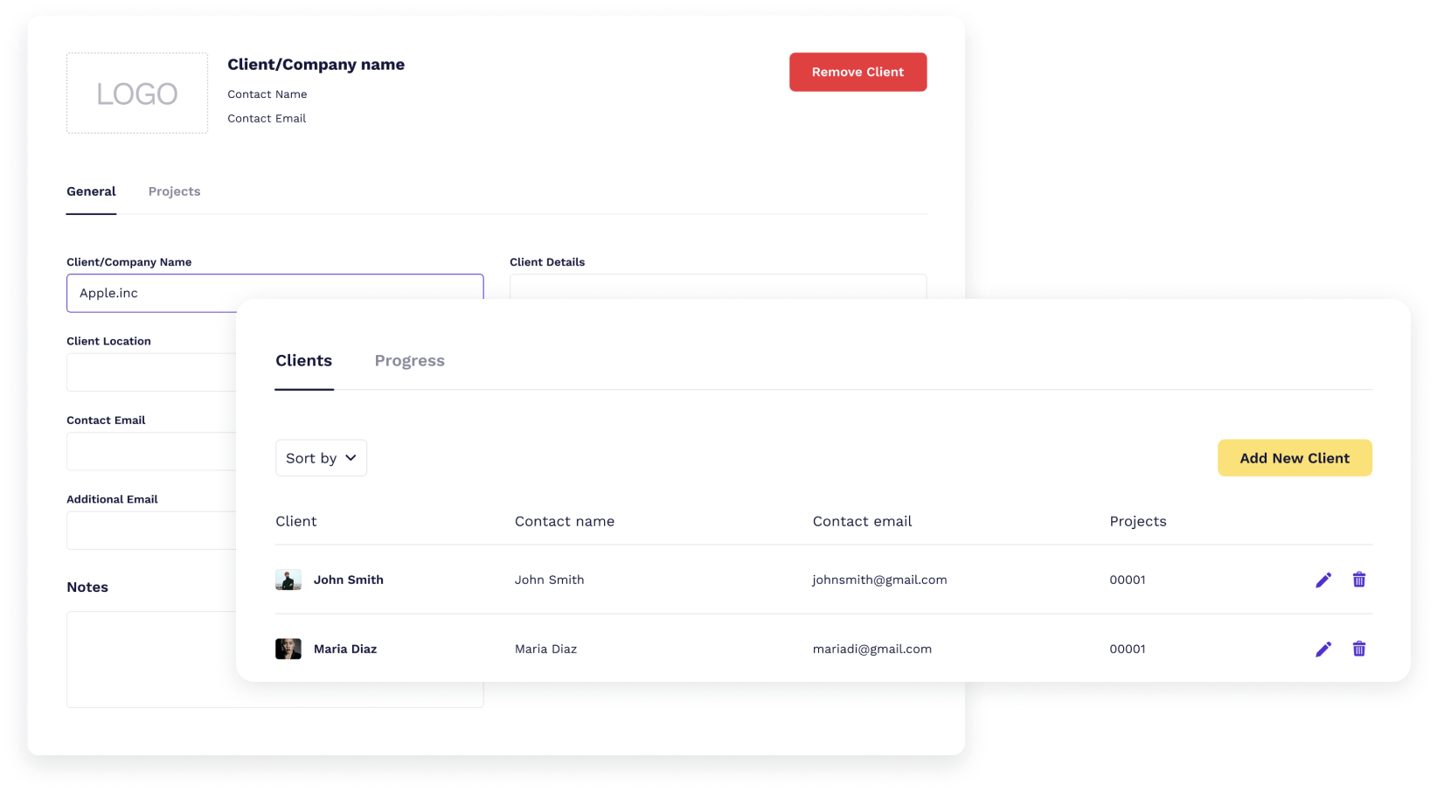
Task: Sort by the Contact email column
Action: point(862,521)
